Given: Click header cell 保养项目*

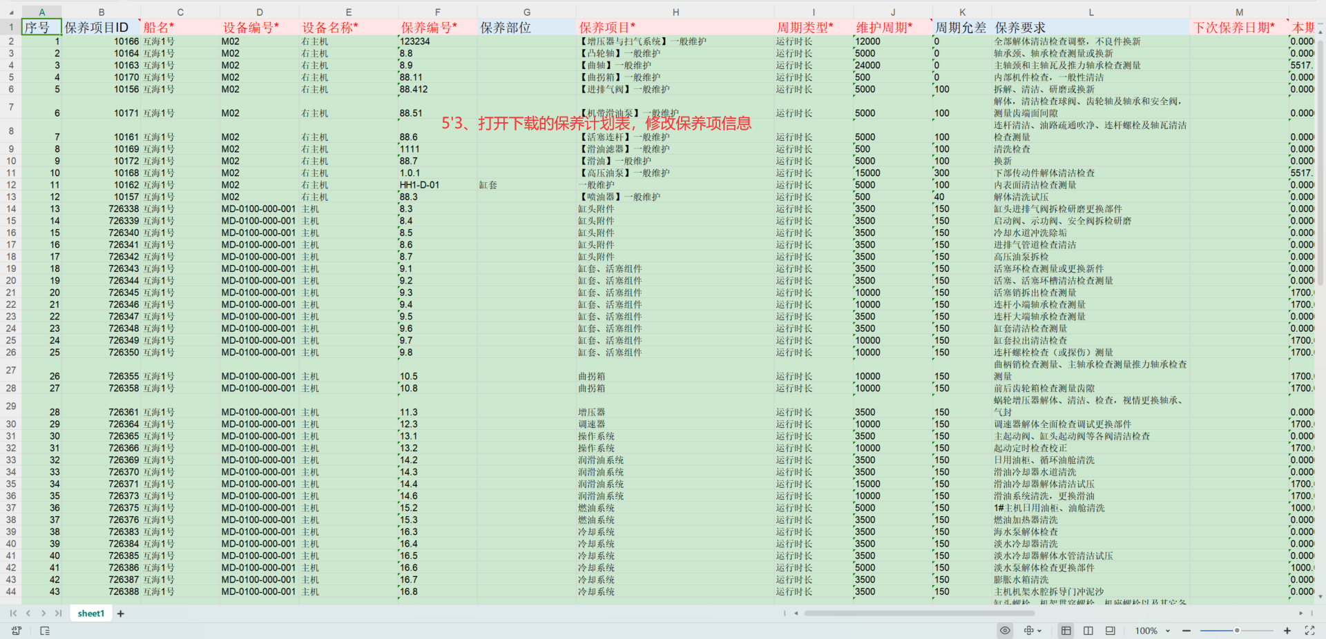Looking at the screenshot, I should [x=675, y=27].
